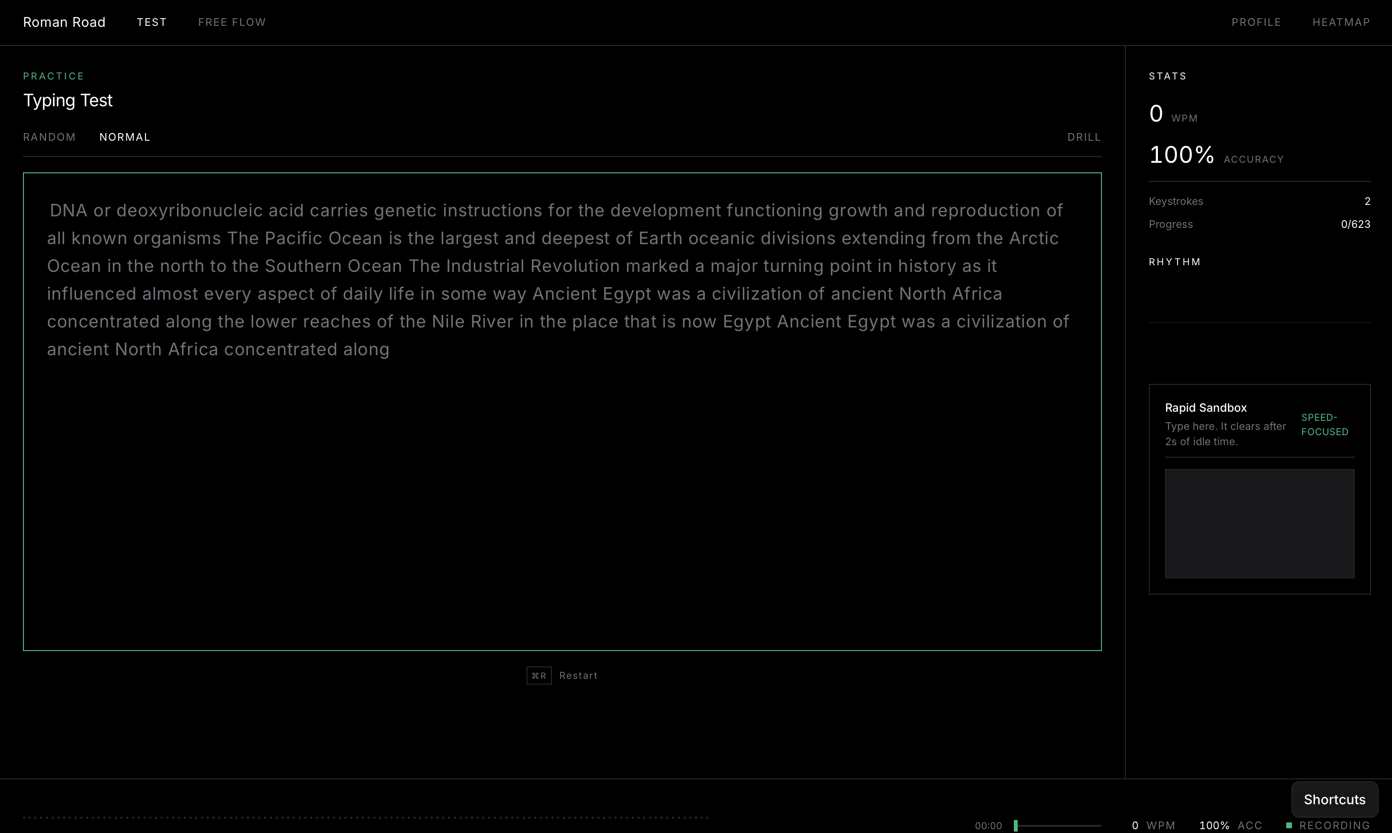1392x833 pixels.
Task: Open the FREE FLOW tab
Action: click(x=232, y=22)
